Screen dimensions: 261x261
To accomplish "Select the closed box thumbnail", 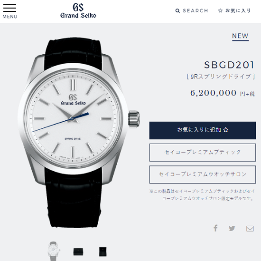I will click(x=78, y=251).
